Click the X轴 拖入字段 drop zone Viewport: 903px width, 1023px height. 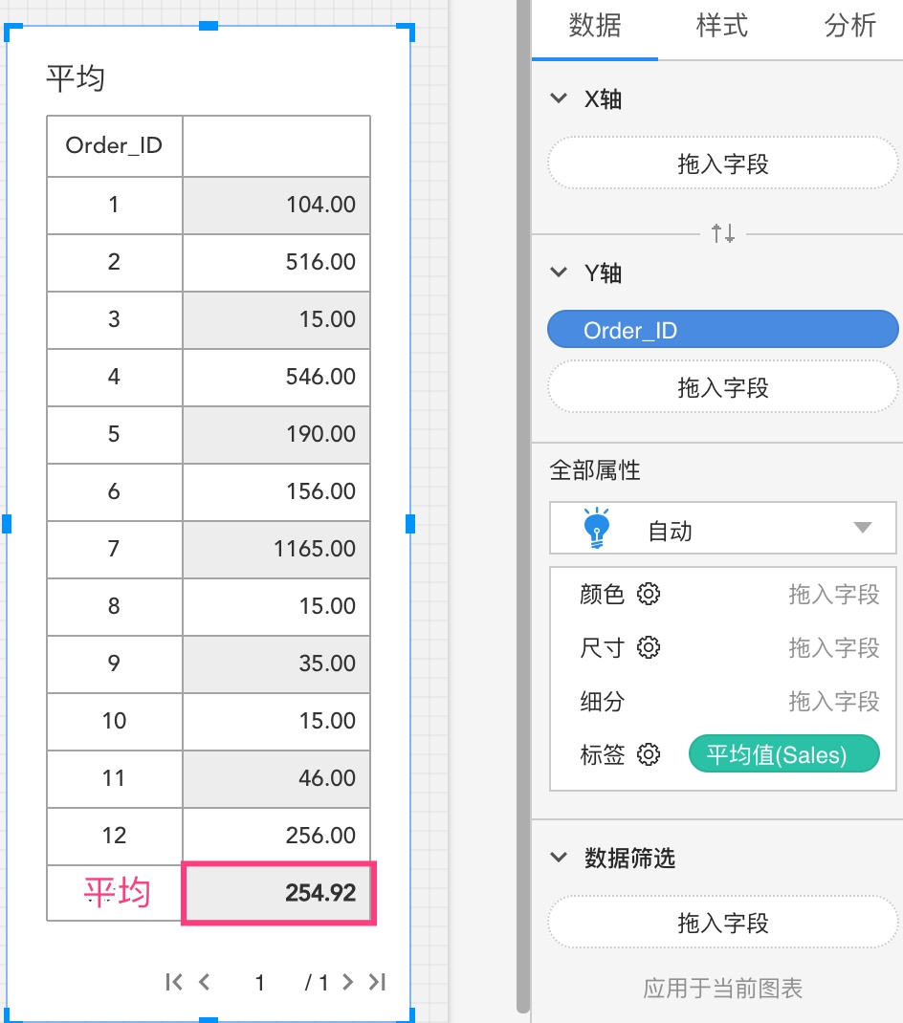point(722,164)
